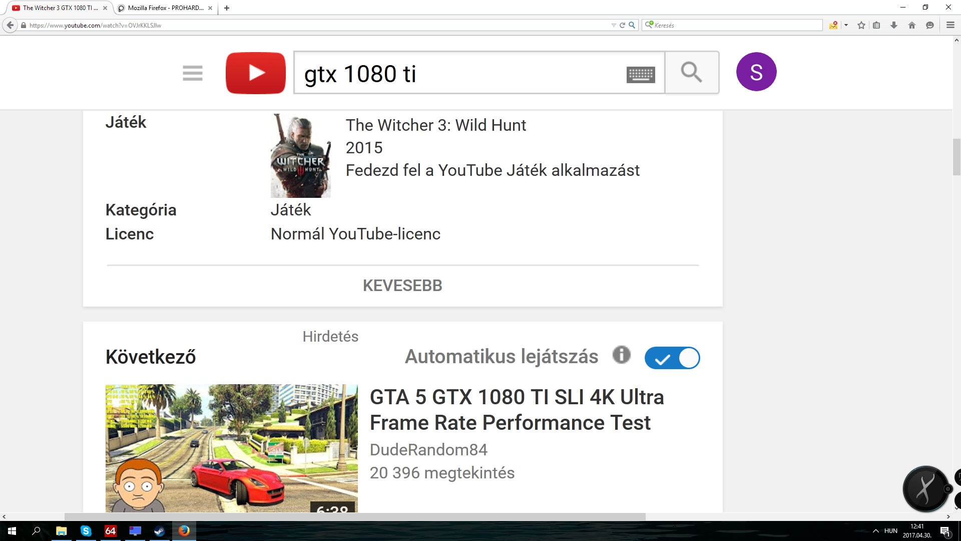Bookmark this page with the star icon
This screenshot has width=961, height=541.
click(x=861, y=25)
